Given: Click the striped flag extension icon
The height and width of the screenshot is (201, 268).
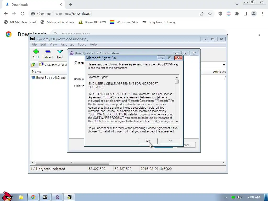Looking at the screenshot, I should (229, 14).
